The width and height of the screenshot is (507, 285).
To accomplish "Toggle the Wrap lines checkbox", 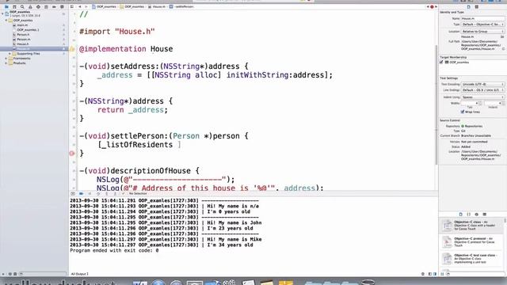I will click(463, 112).
